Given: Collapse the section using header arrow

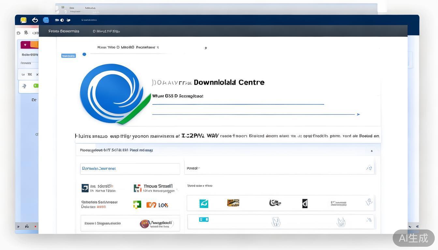Looking at the screenshot, I should (372, 151).
